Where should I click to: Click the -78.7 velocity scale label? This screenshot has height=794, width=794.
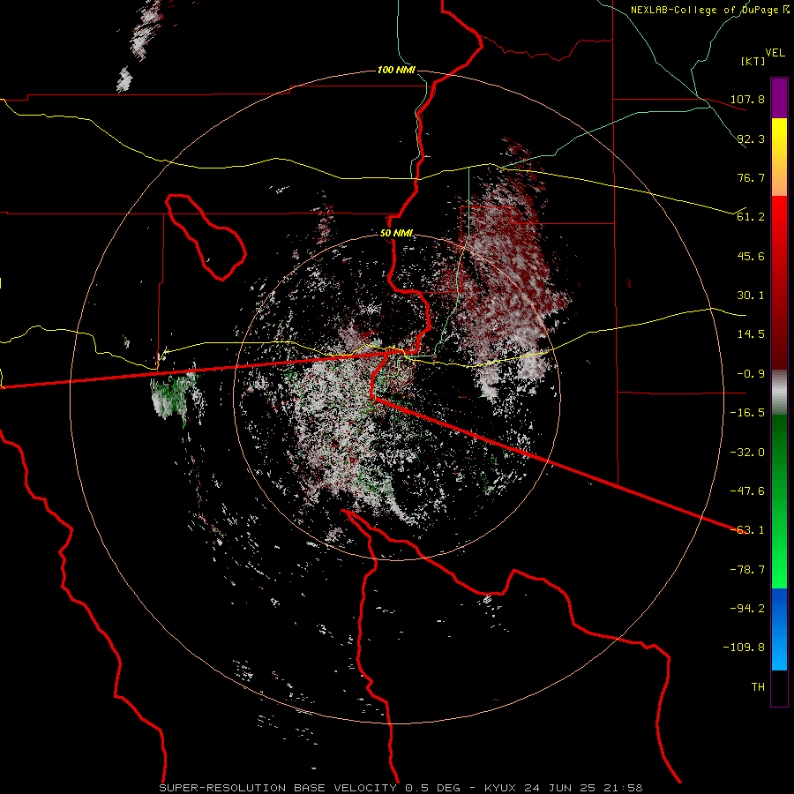(747, 569)
